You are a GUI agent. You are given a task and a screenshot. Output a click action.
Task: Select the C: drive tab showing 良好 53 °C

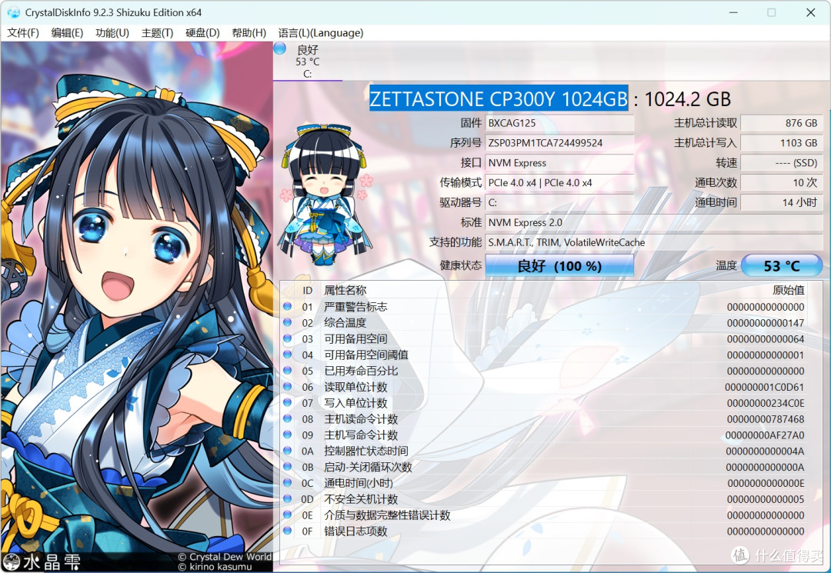point(307,62)
